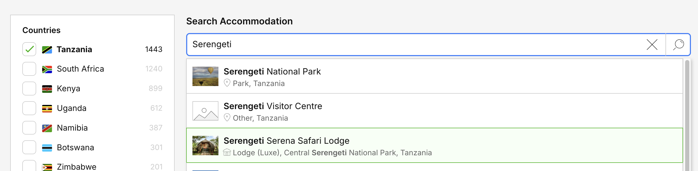
Task: Uncheck the Tanzania country checkbox
Action: pos(29,49)
